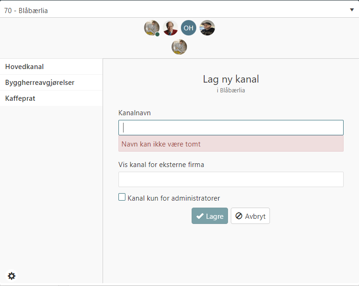Click the avatar with green online dot

pos(152,28)
